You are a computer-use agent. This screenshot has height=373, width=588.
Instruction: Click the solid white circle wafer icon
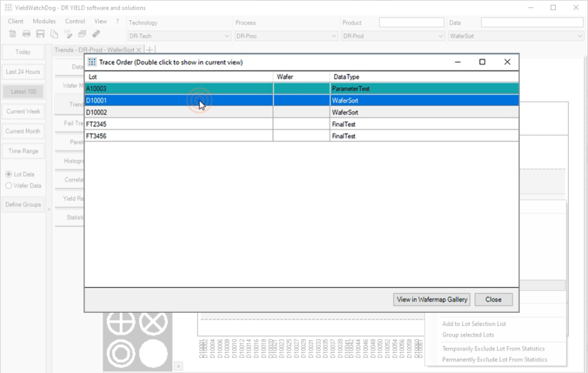(152, 352)
